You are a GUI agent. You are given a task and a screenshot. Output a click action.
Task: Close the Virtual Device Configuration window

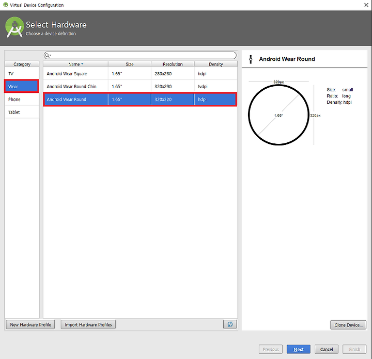point(366,5)
